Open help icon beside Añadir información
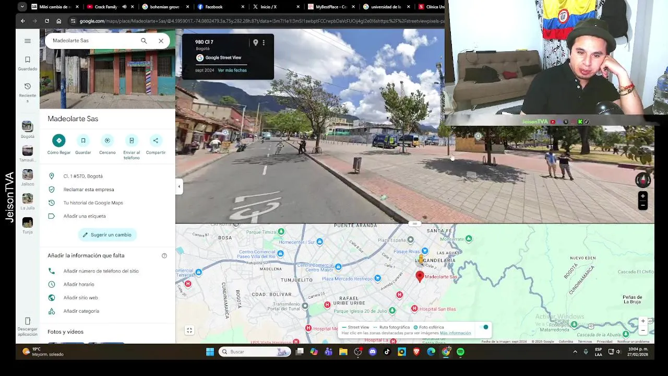The height and width of the screenshot is (376, 668). (x=164, y=256)
